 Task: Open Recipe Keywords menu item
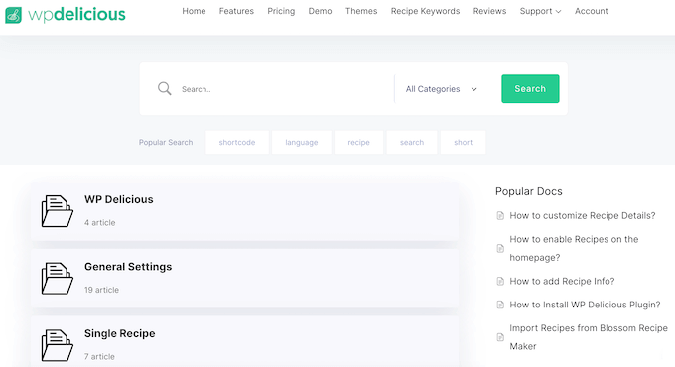425,11
